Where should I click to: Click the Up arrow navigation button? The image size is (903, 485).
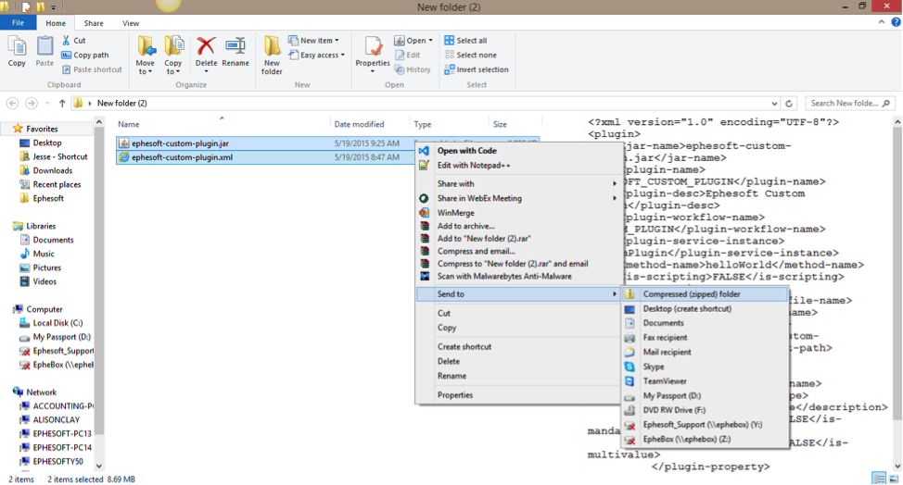pos(62,104)
